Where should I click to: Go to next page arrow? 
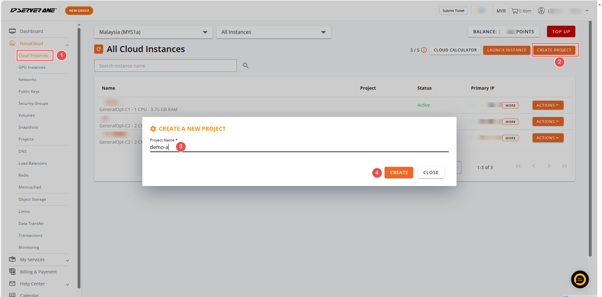(549, 166)
